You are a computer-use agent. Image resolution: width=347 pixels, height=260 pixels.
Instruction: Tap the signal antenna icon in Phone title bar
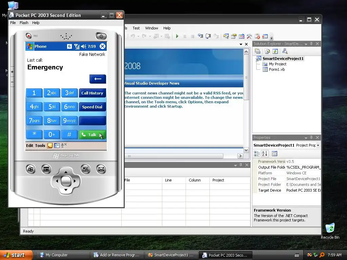pyautogui.click(x=77, y=46)
